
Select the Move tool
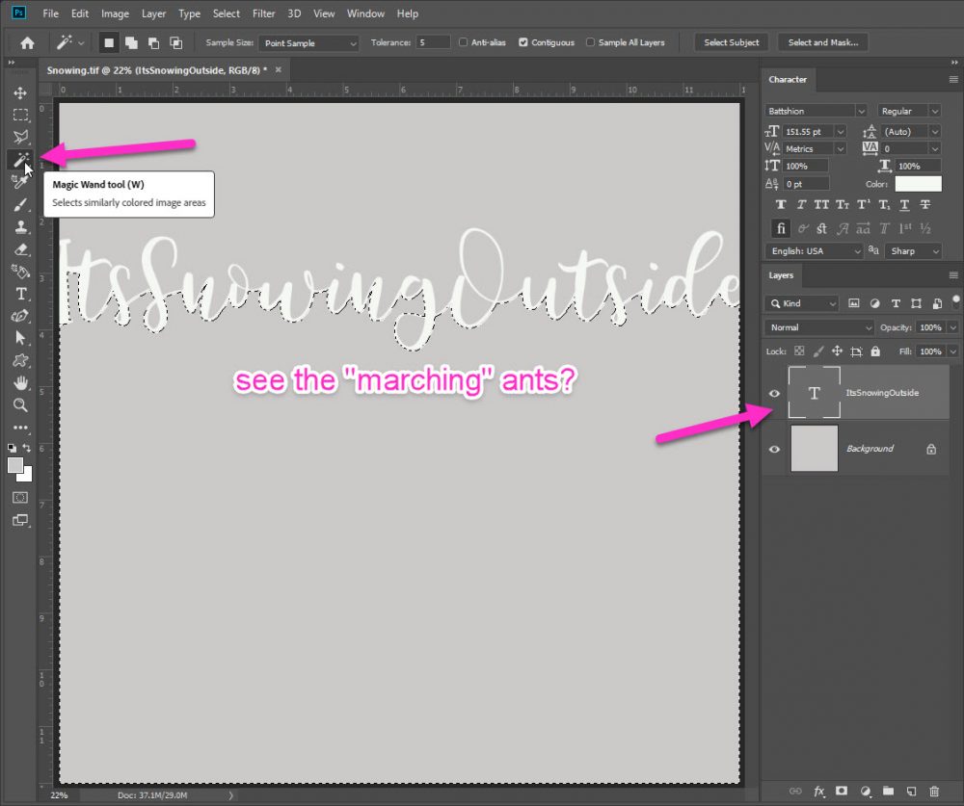click(20, 93)
